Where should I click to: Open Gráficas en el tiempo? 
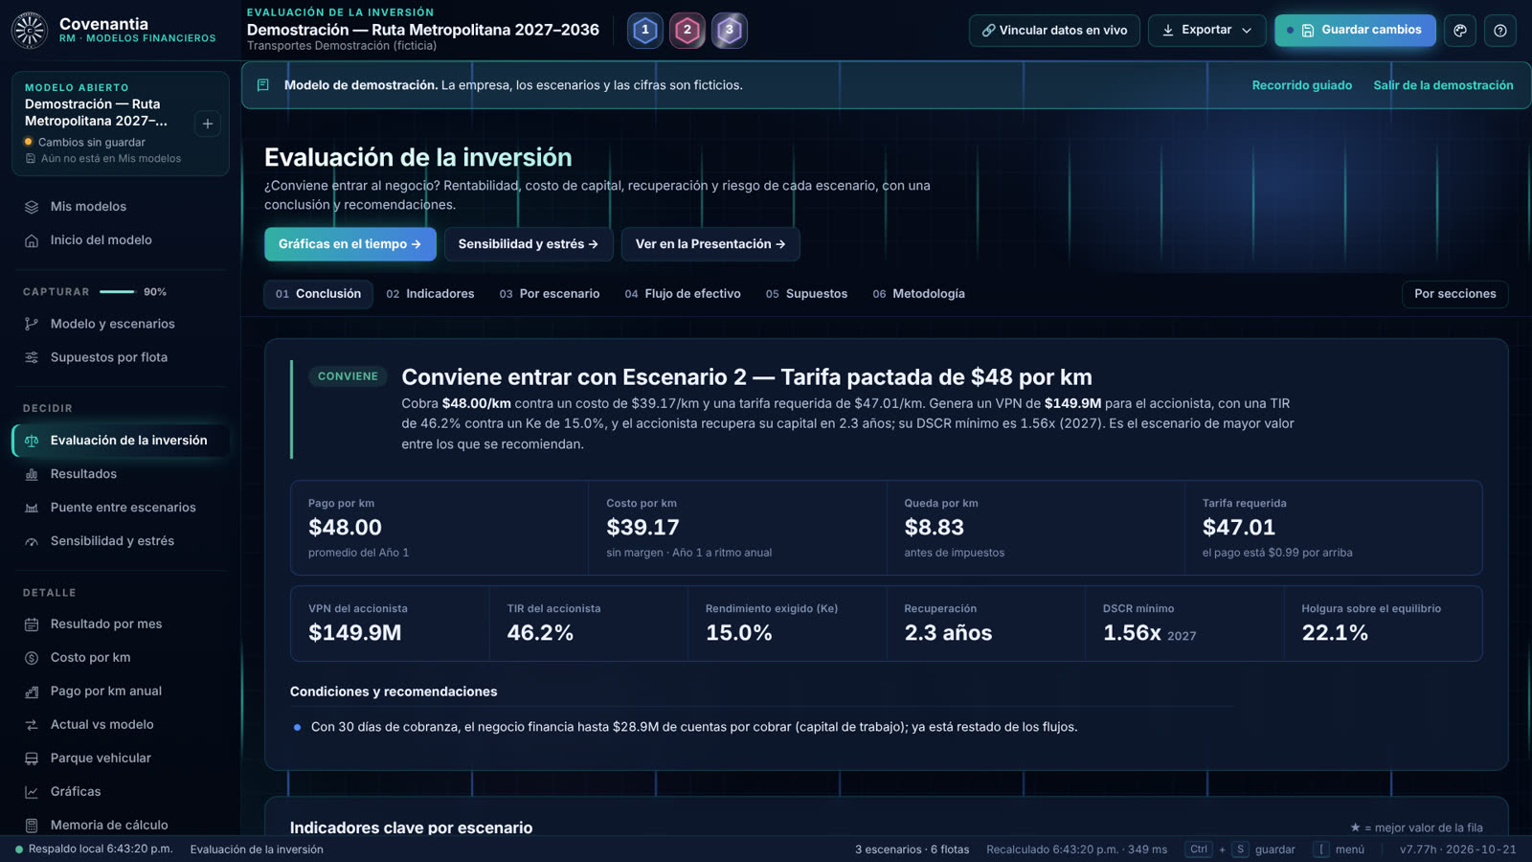click(350, 244)
